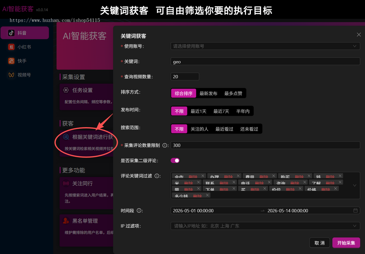Select 最多点赞 sort option

pyautogui.click(x=233, y=93)
